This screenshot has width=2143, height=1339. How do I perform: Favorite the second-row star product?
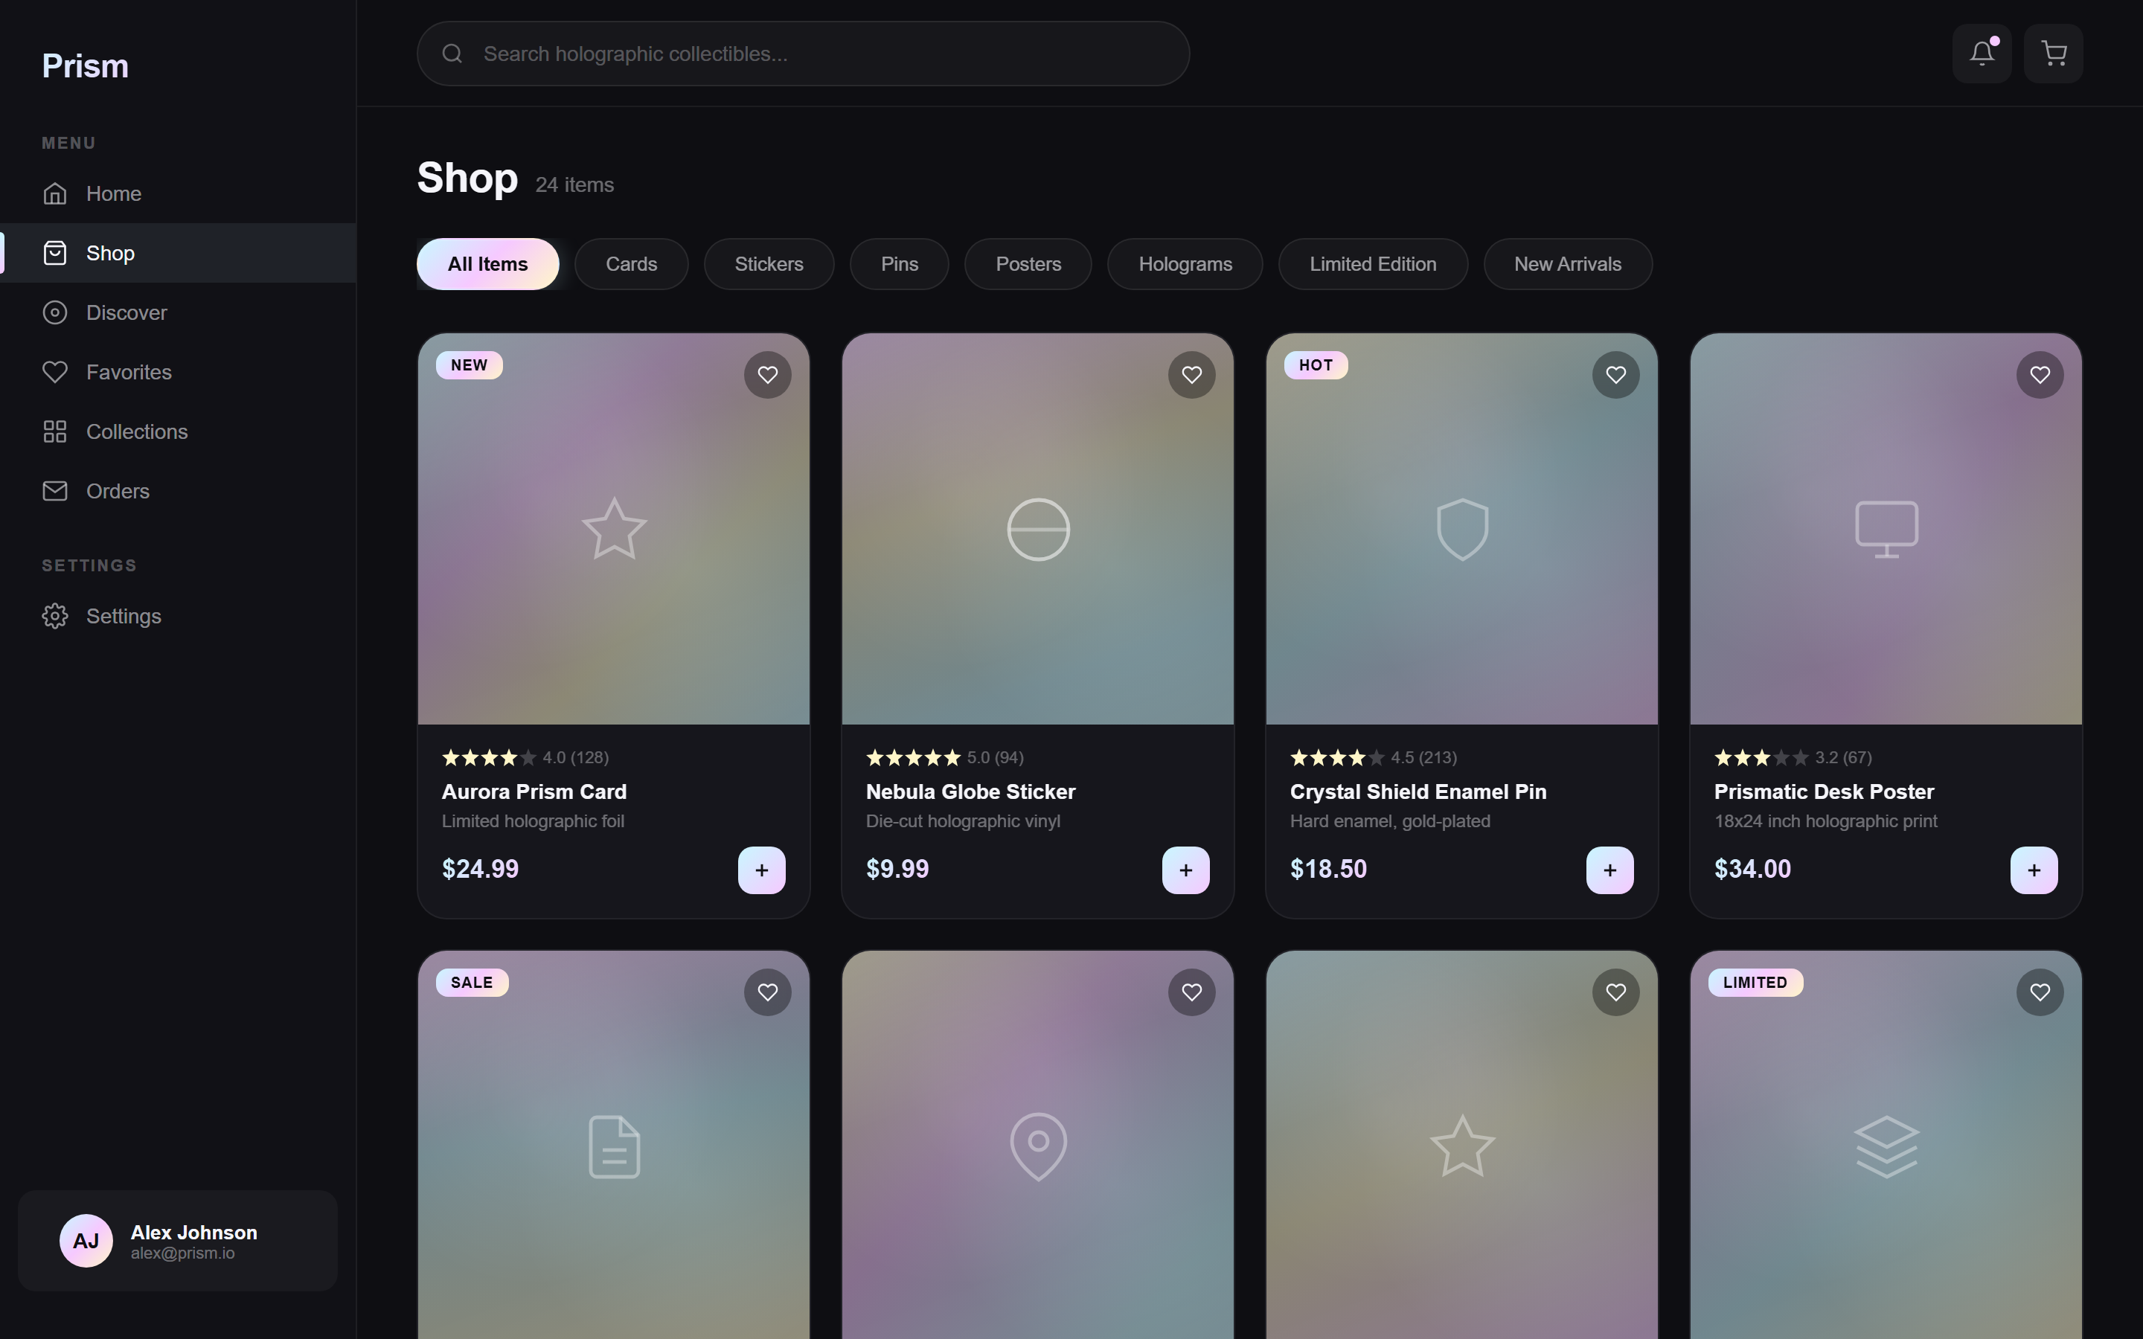tap(1616, 992)
